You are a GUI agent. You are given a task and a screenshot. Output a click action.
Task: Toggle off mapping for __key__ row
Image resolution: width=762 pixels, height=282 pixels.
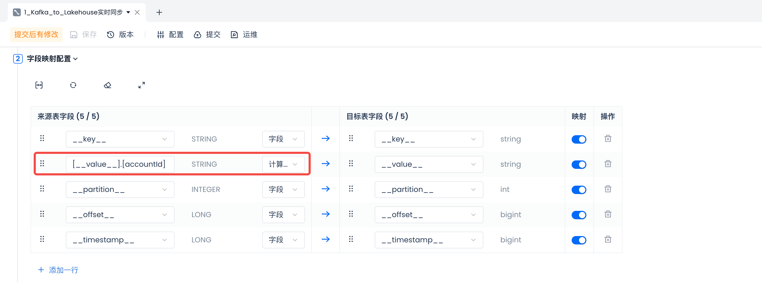[578, 139]
